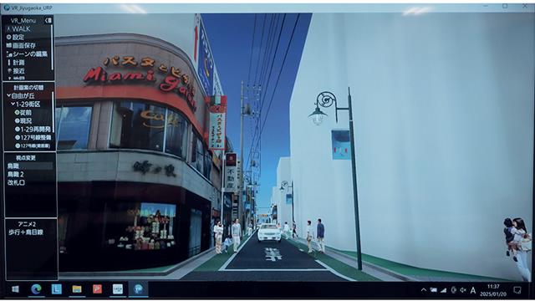The width and height of the screenshot is (535, 301).
Task: Collapse the VR_Menu panel with the arrow icon
Action: point(48,20)
